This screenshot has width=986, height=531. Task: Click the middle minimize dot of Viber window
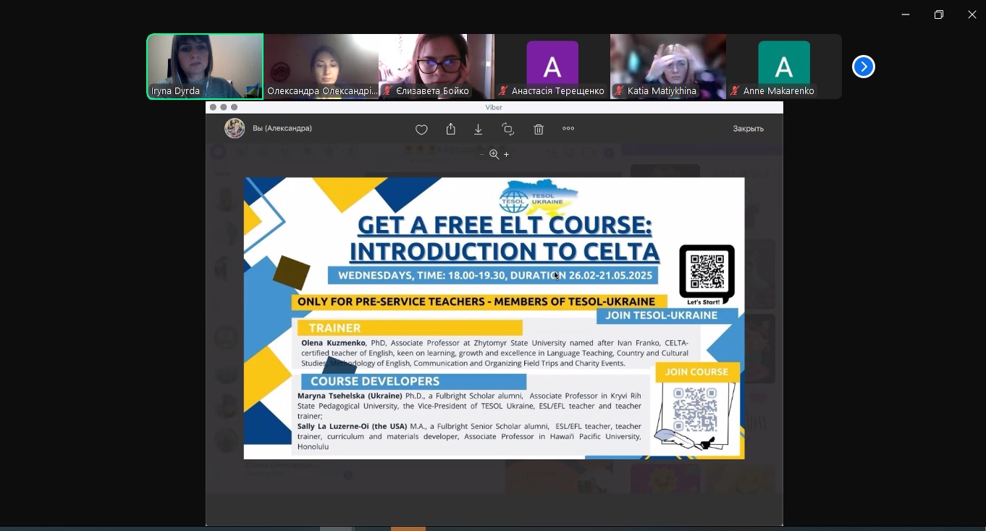pyautogui.click(x=224, y=107)
